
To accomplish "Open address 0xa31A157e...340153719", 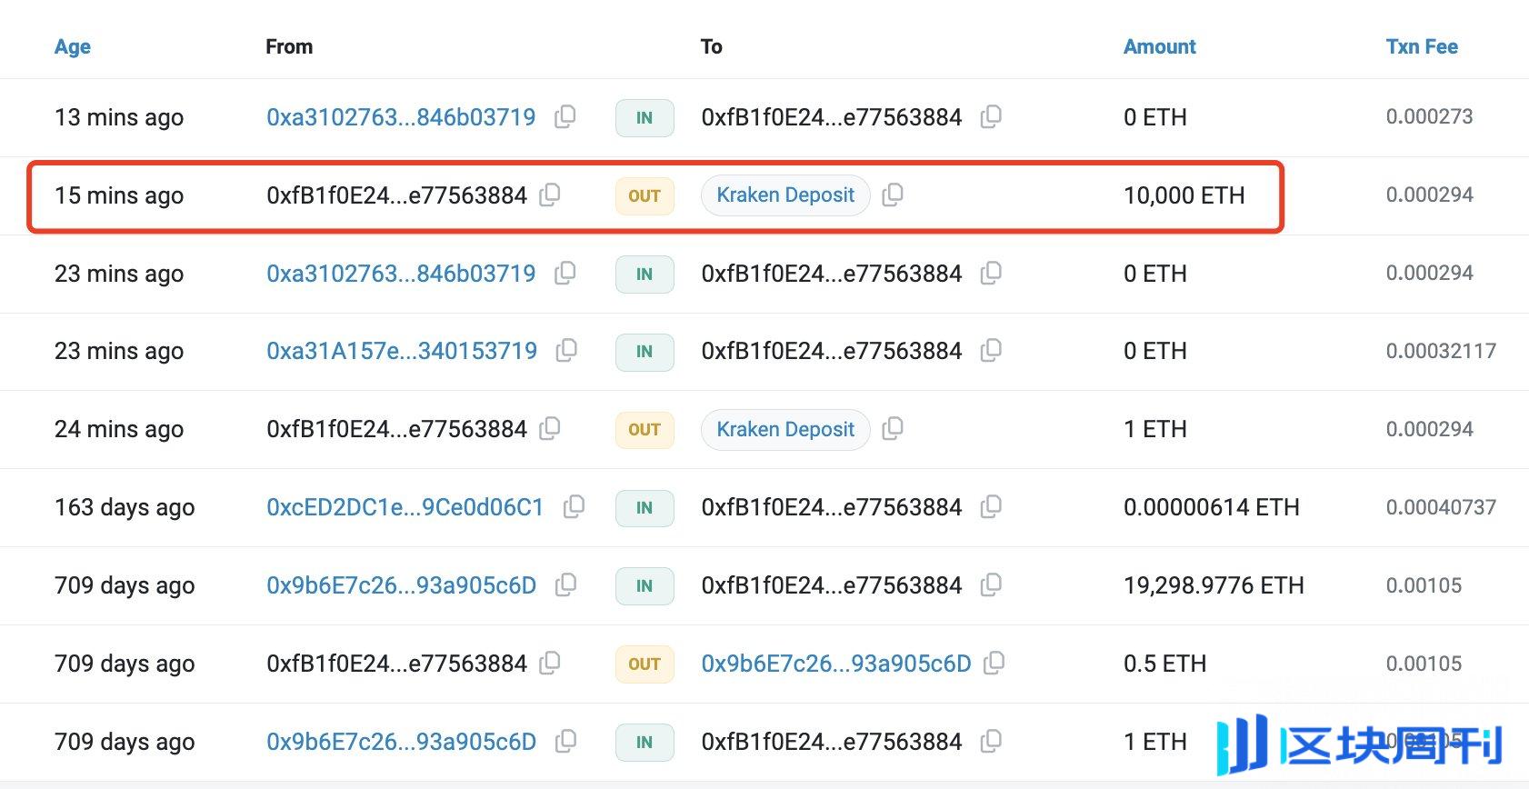I will 402,351.
